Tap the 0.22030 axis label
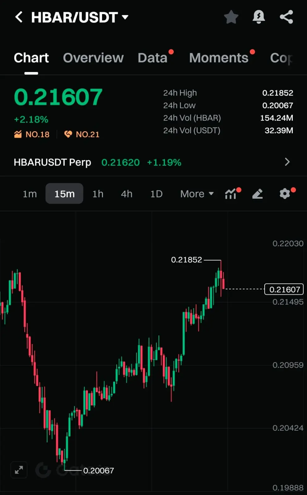This screenshot has width=307, height=495. point(288,243)
